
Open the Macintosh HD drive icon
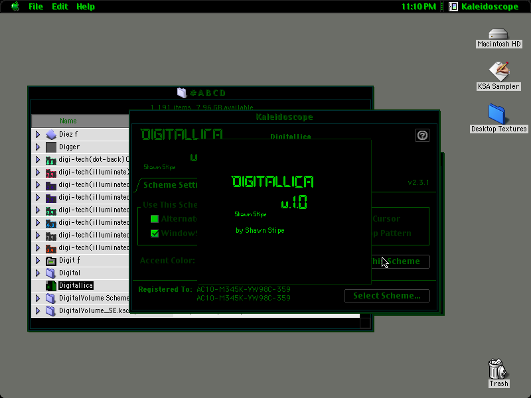[498, 34]
